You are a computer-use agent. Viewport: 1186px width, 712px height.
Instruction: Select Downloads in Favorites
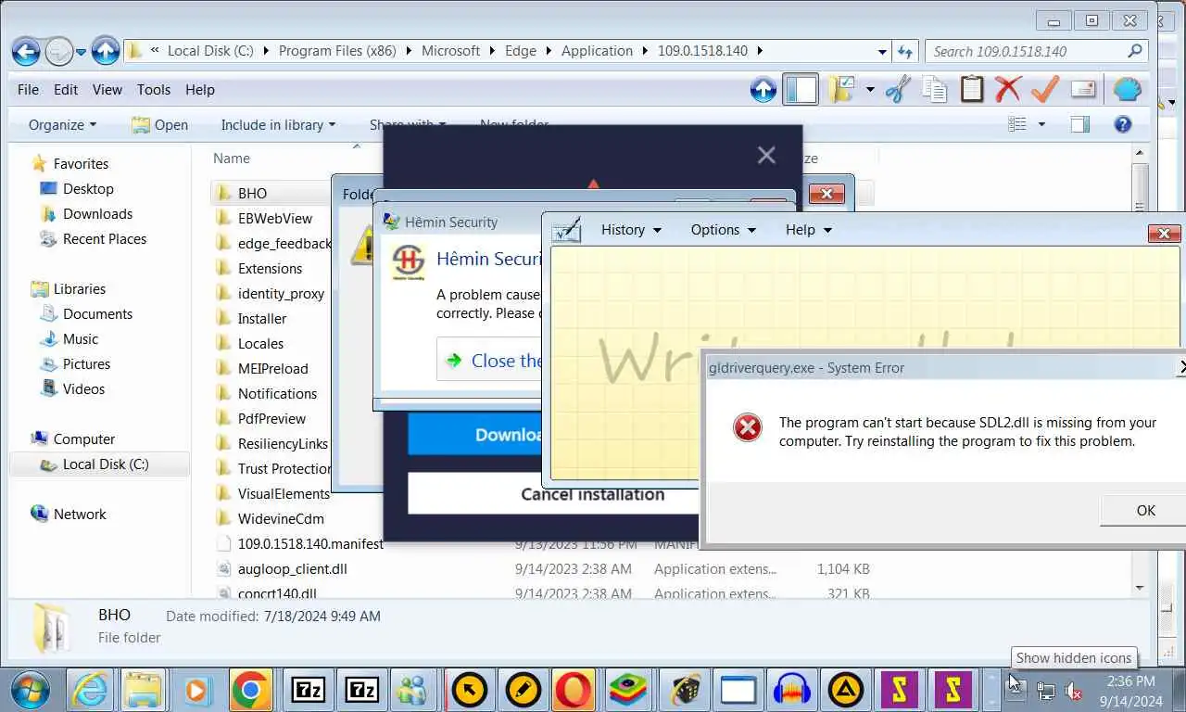pos(97,214)
